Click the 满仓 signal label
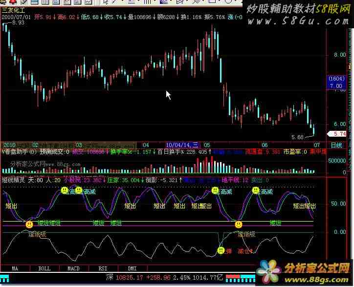 [x=244, y=251]
